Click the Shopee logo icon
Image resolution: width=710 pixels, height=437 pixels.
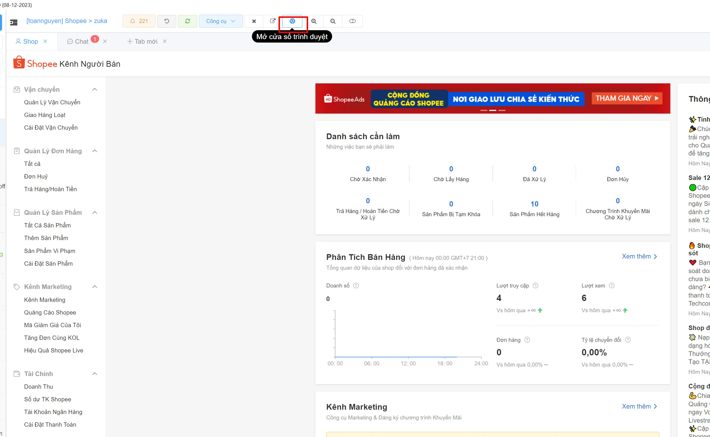[x=19, y=62]
